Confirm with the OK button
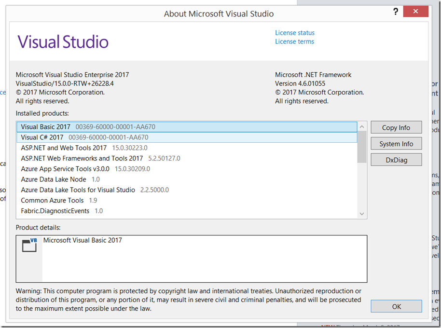The width and height of the screenshot is (441, 328). pyautogui.click(x=396, y=306)
